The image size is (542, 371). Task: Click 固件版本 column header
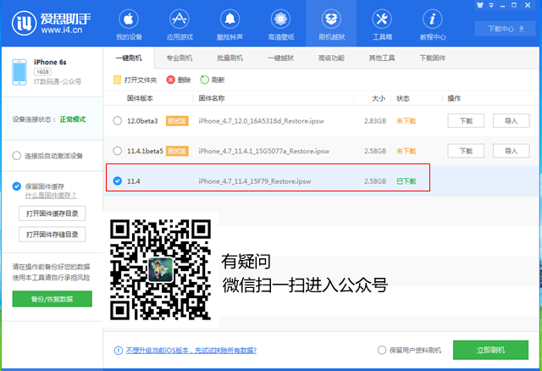140,98
